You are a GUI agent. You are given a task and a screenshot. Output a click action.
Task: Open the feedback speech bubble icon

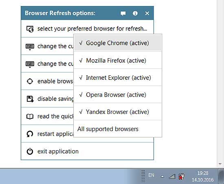(123, 13)
